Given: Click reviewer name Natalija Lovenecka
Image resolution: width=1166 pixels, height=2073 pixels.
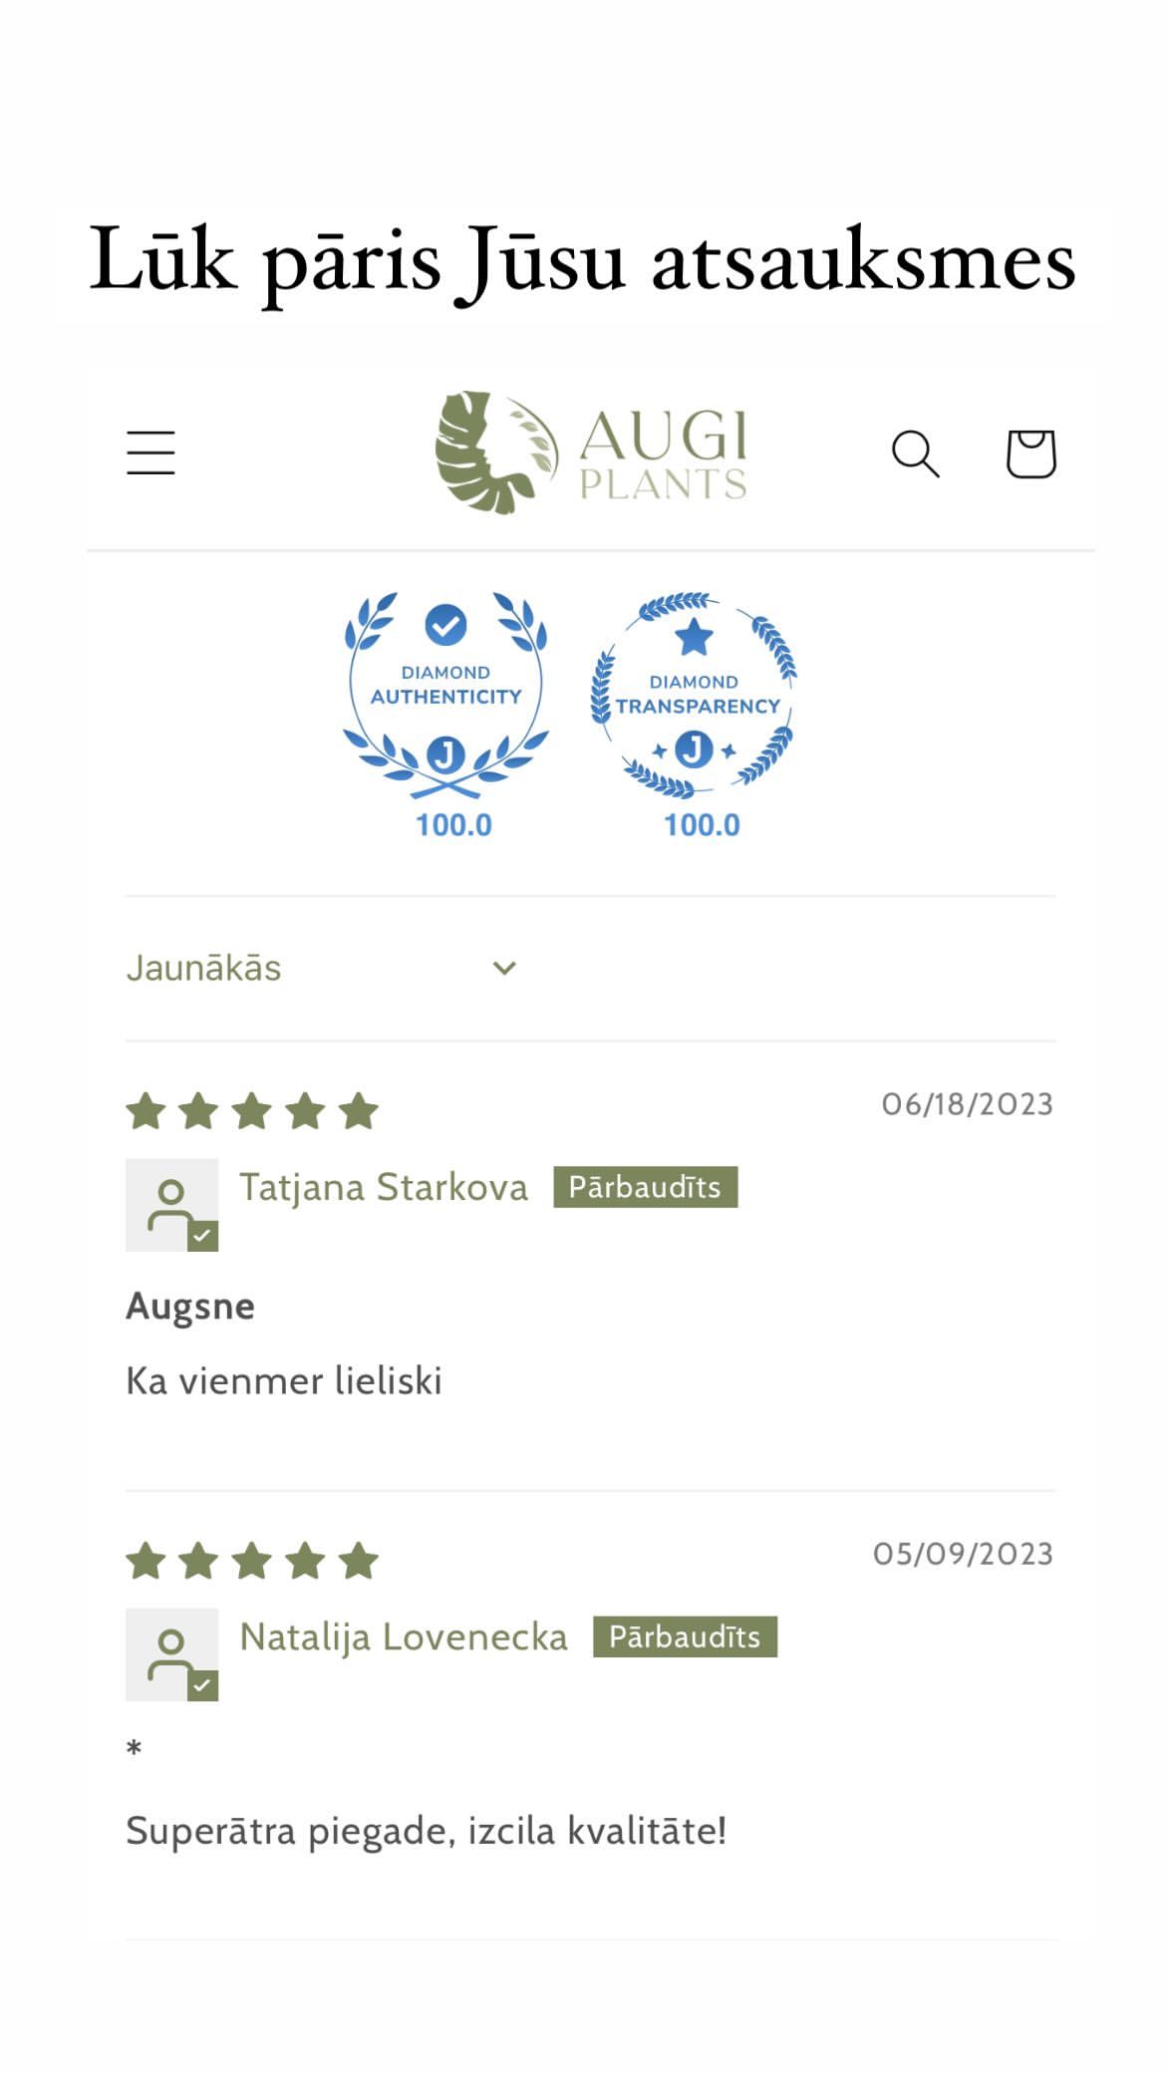Looking at the screenshot, I should click(x=404, y=1636).
